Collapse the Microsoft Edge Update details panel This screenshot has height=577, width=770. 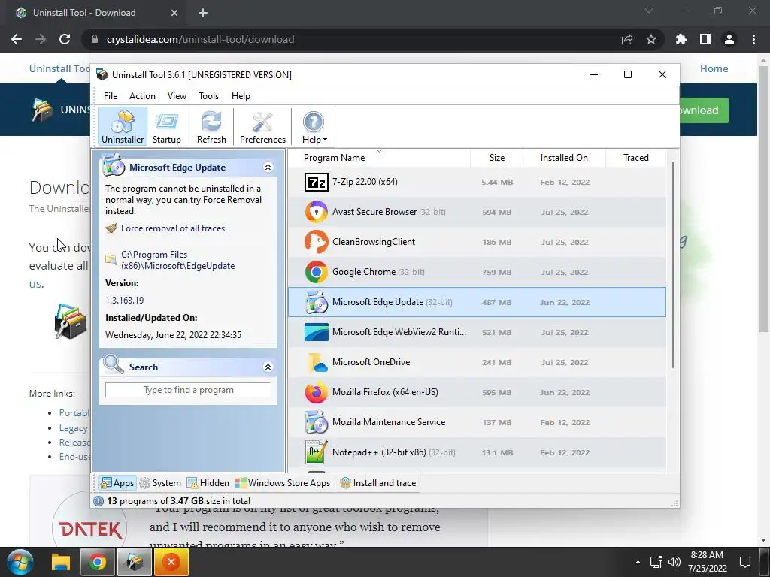268,168
